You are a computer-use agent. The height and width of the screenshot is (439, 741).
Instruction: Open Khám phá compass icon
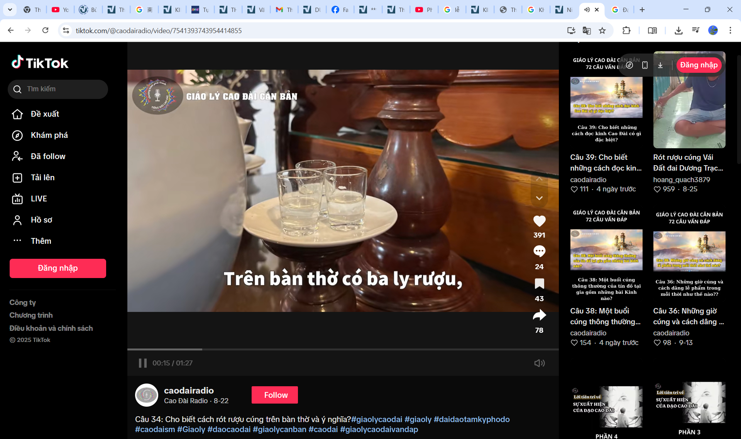pyautogui.click(x=17, y=135)
